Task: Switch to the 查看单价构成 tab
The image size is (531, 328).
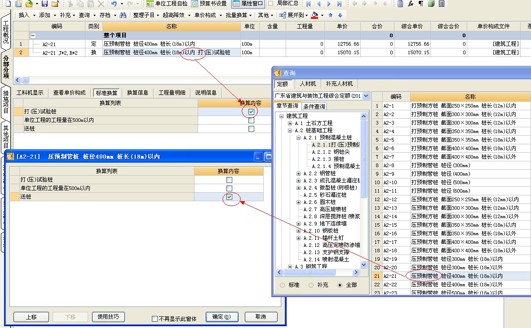Action: pyautogui.click(x=70, y=93)
